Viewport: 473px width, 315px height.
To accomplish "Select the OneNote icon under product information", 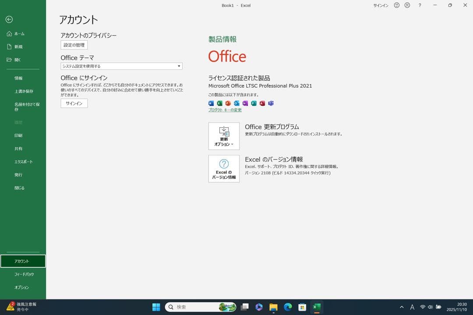I will pos(245,103).
